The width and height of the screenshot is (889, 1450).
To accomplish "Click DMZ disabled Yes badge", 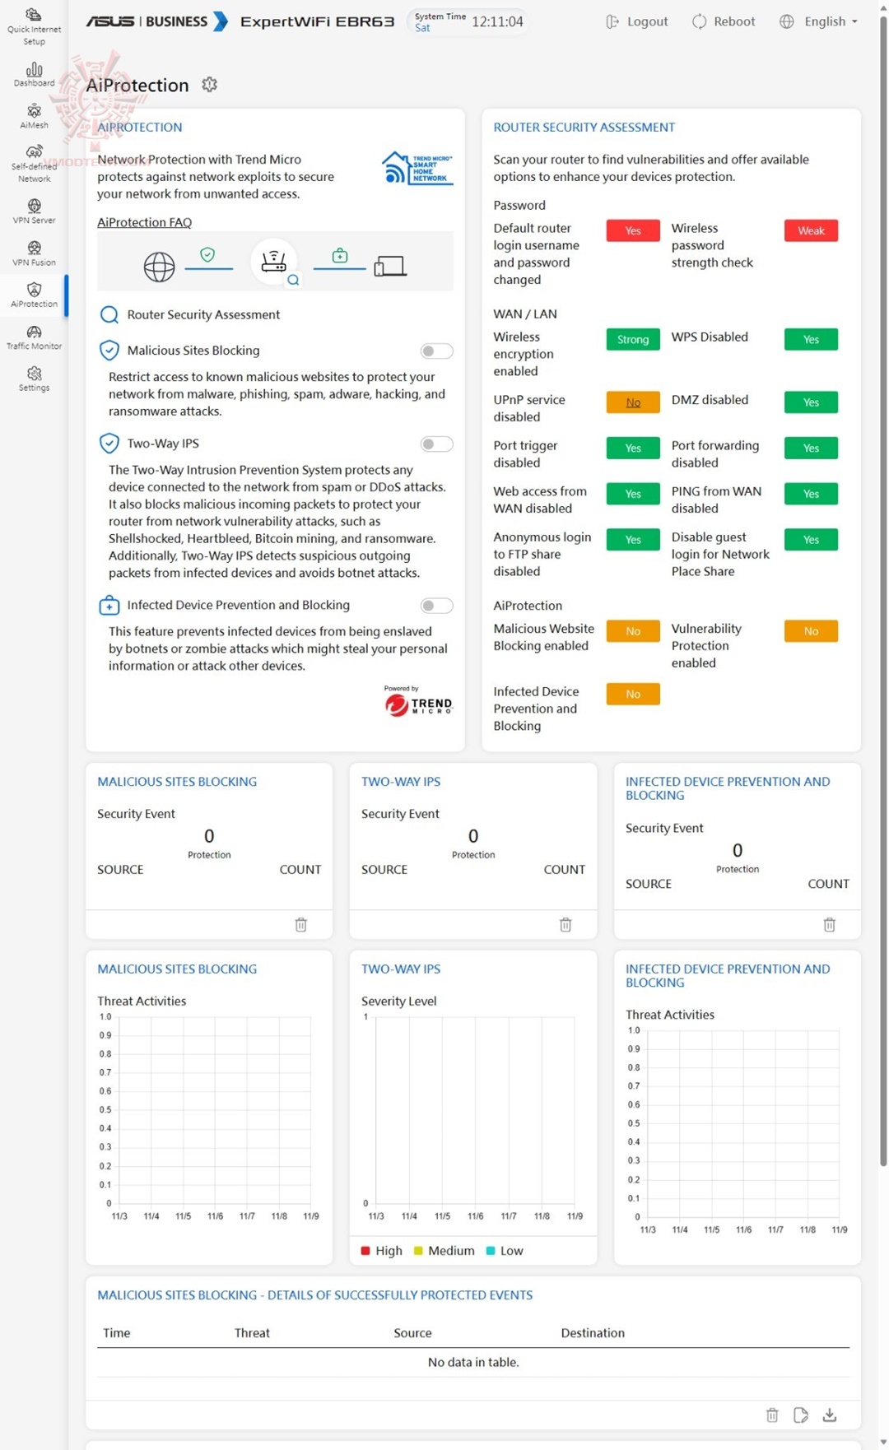I will click(811, 402).
